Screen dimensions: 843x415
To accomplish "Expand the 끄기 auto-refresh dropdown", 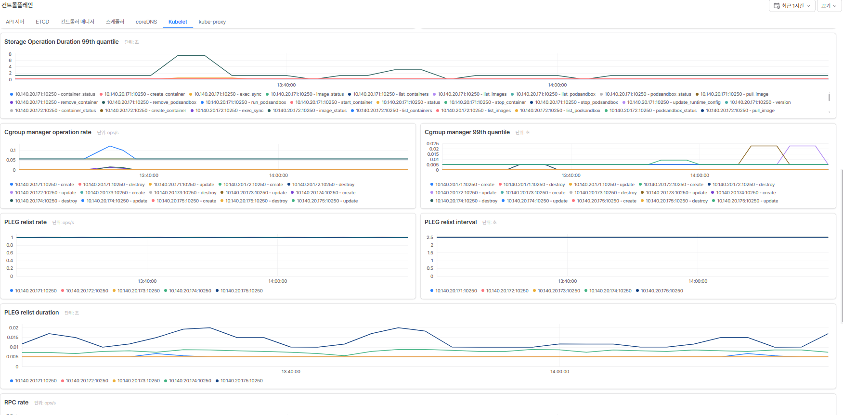I will click(829, 6).
